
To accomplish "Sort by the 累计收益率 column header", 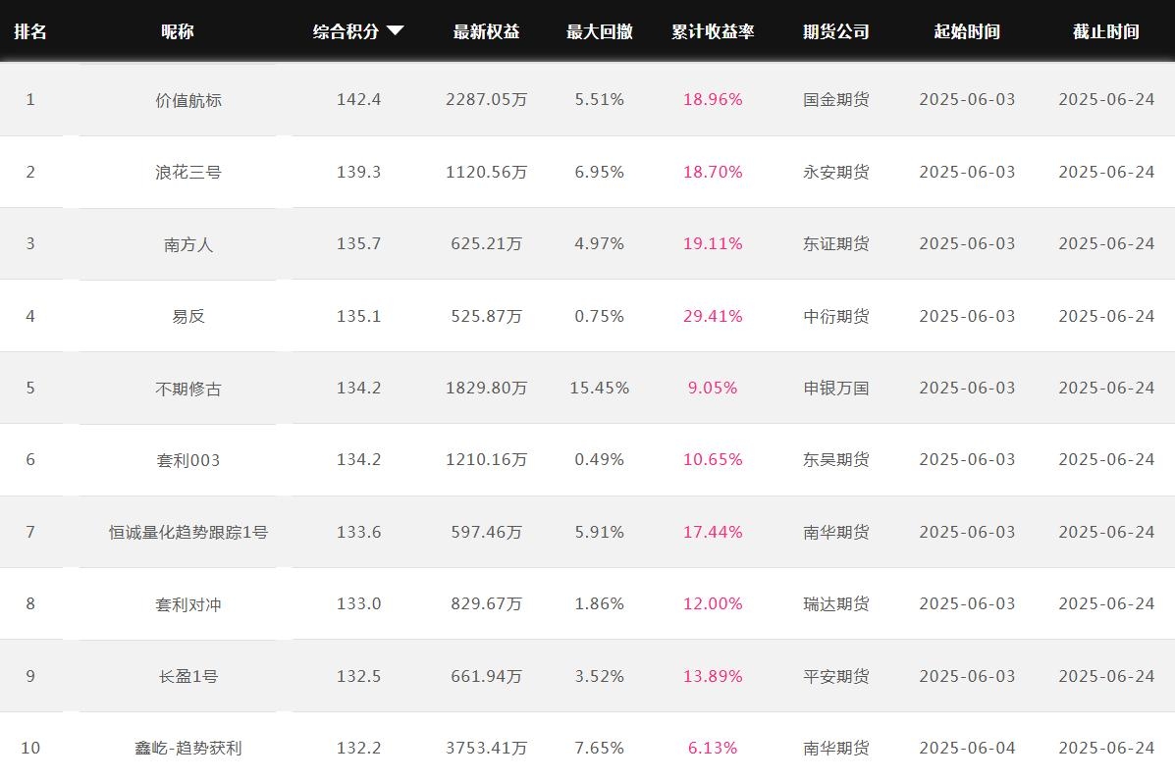I will point(713,31).
